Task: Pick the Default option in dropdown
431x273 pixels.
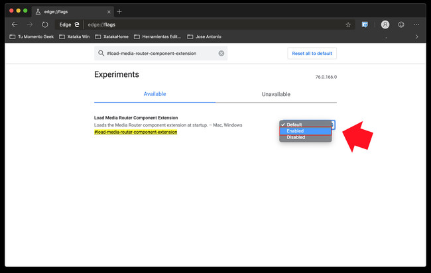Action: pyautogui.click(x=294, y=124)
